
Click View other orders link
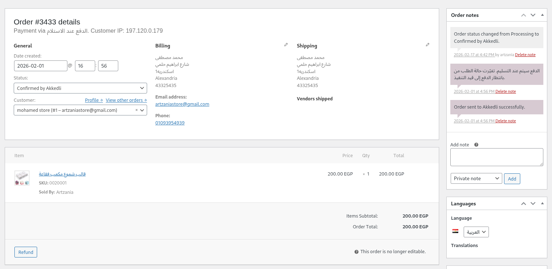tap(126, 100)
